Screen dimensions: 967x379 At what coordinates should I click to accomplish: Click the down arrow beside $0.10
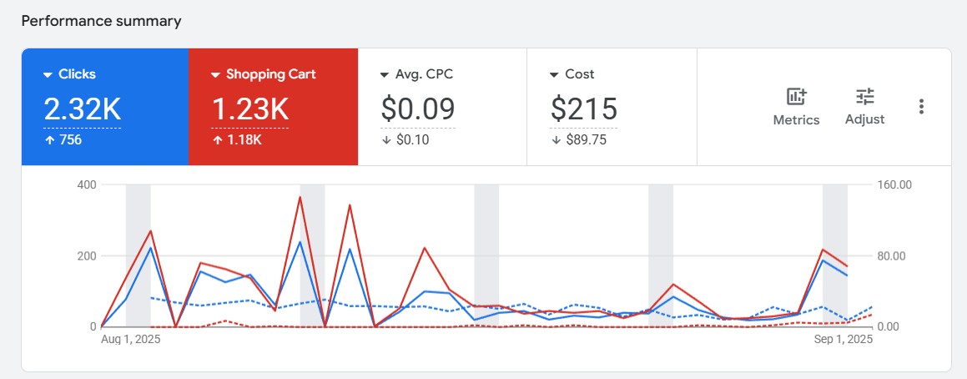385,140
